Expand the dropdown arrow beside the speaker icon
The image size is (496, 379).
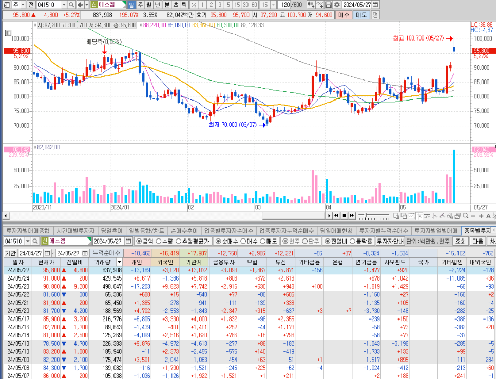tap(86, 5)
